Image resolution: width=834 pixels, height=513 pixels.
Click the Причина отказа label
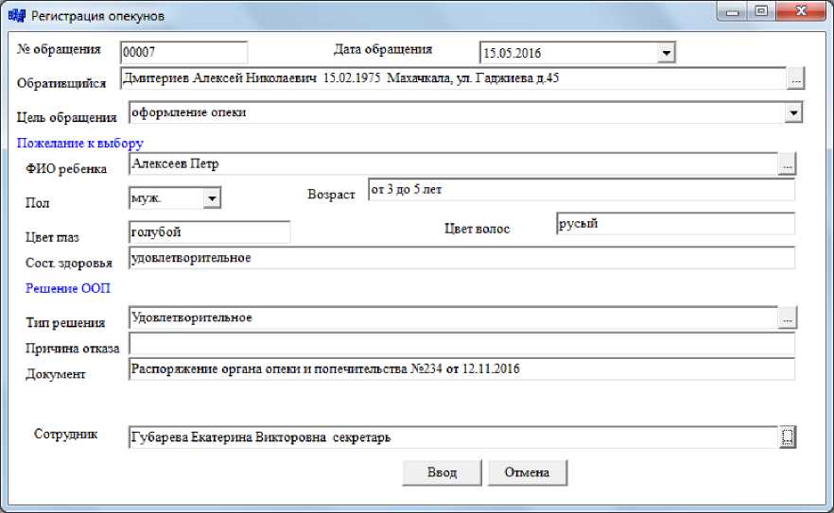tap(72, 349)
